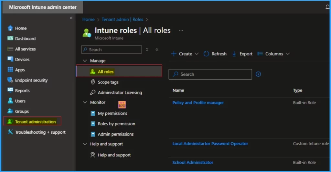Click the Users person icon
331x172 pixels.
(10, 101)
